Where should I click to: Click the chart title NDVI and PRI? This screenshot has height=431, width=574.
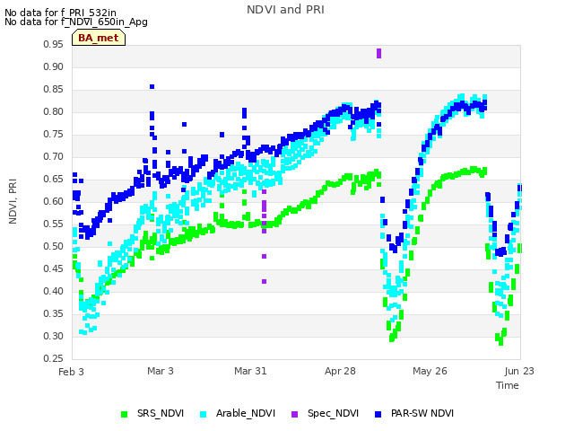pyautogui.click(x=285, y=10)
